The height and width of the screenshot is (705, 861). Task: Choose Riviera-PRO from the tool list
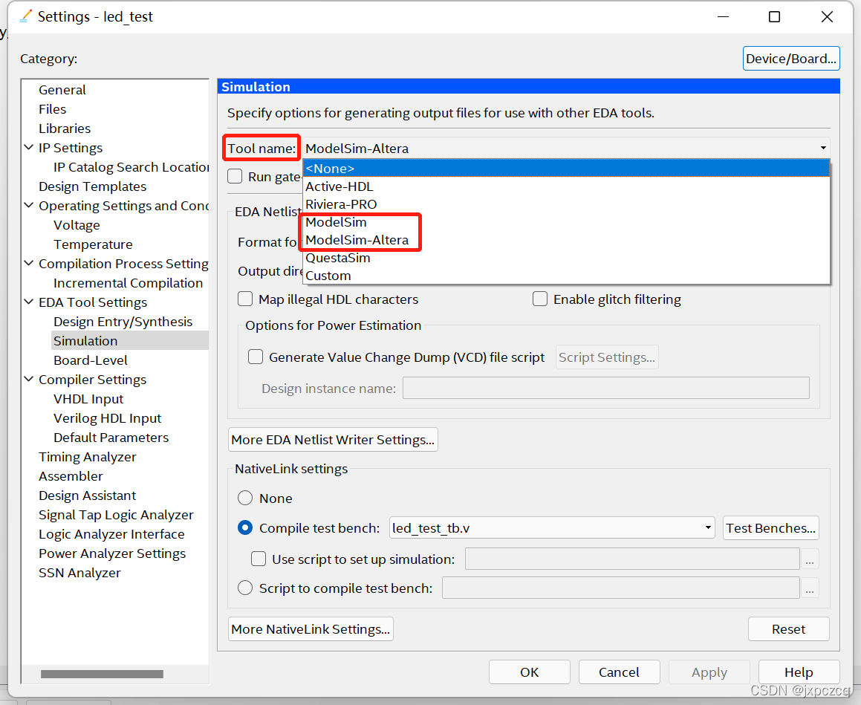566,204
